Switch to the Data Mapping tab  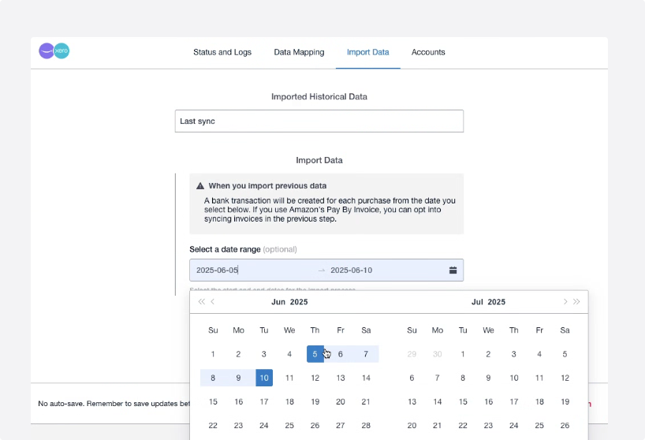pyautogui.click(x=299, y=52)
